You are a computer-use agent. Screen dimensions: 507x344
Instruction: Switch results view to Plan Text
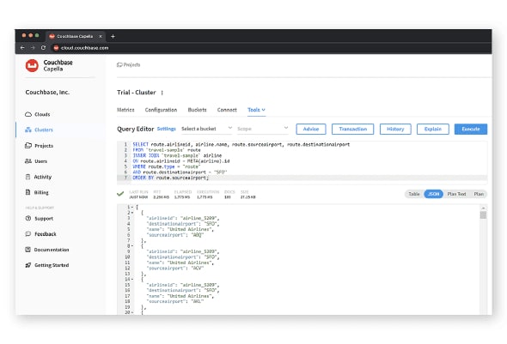[x=456, y=194]
